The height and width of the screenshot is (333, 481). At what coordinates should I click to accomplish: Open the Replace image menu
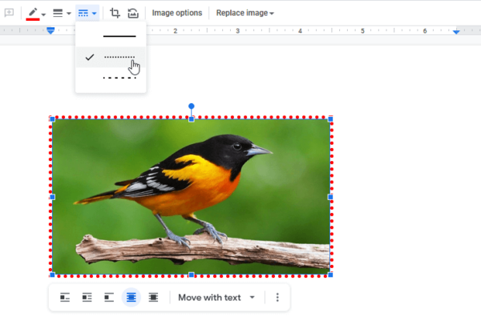(x=245, y=14)
